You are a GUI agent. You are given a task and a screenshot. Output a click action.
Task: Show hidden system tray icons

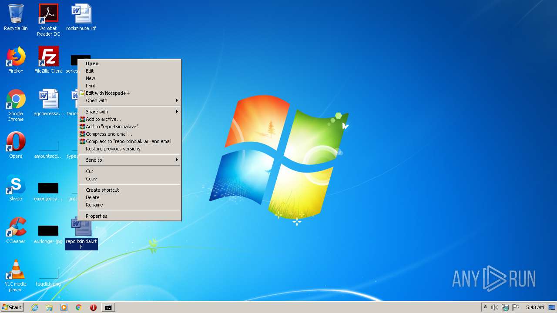[485, 307]
